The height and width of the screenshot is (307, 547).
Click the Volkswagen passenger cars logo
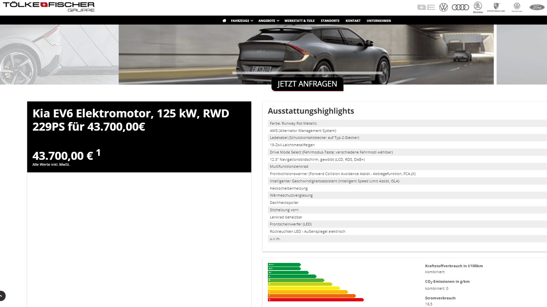443,7
